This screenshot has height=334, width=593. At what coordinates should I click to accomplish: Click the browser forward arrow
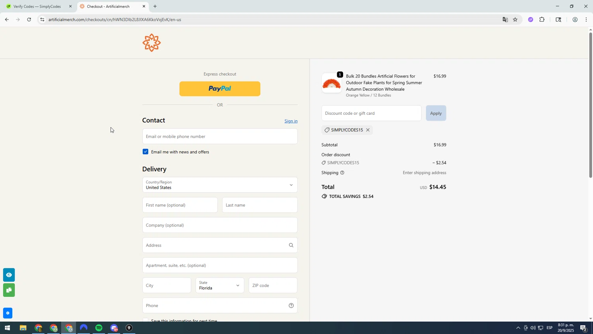tap(18, 19)
